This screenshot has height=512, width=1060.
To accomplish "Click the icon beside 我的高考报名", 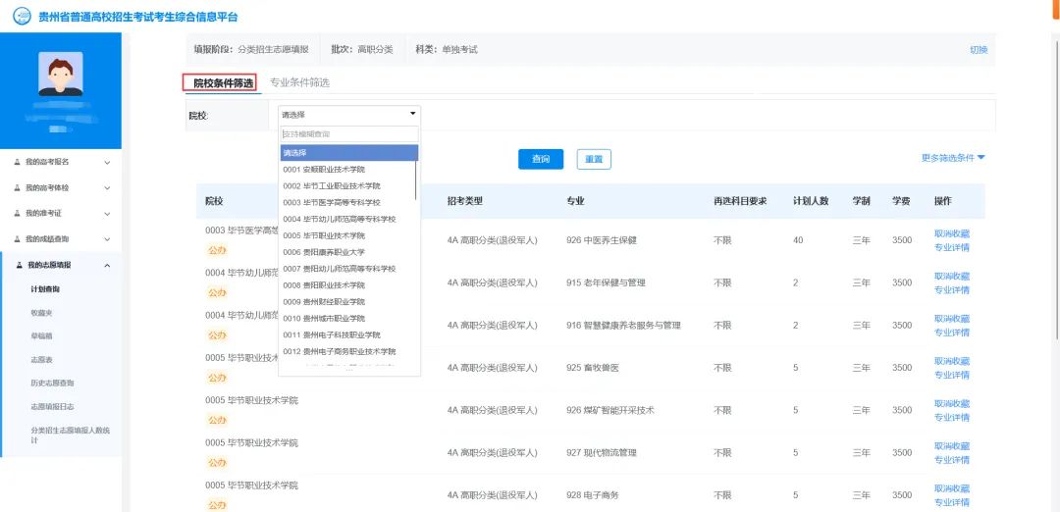I will pos(17,162).
